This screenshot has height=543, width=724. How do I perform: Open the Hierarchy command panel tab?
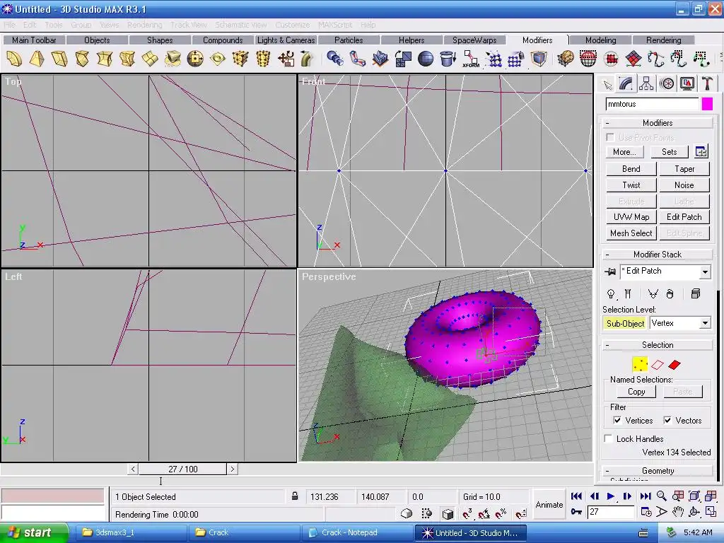tap(646, 84)
